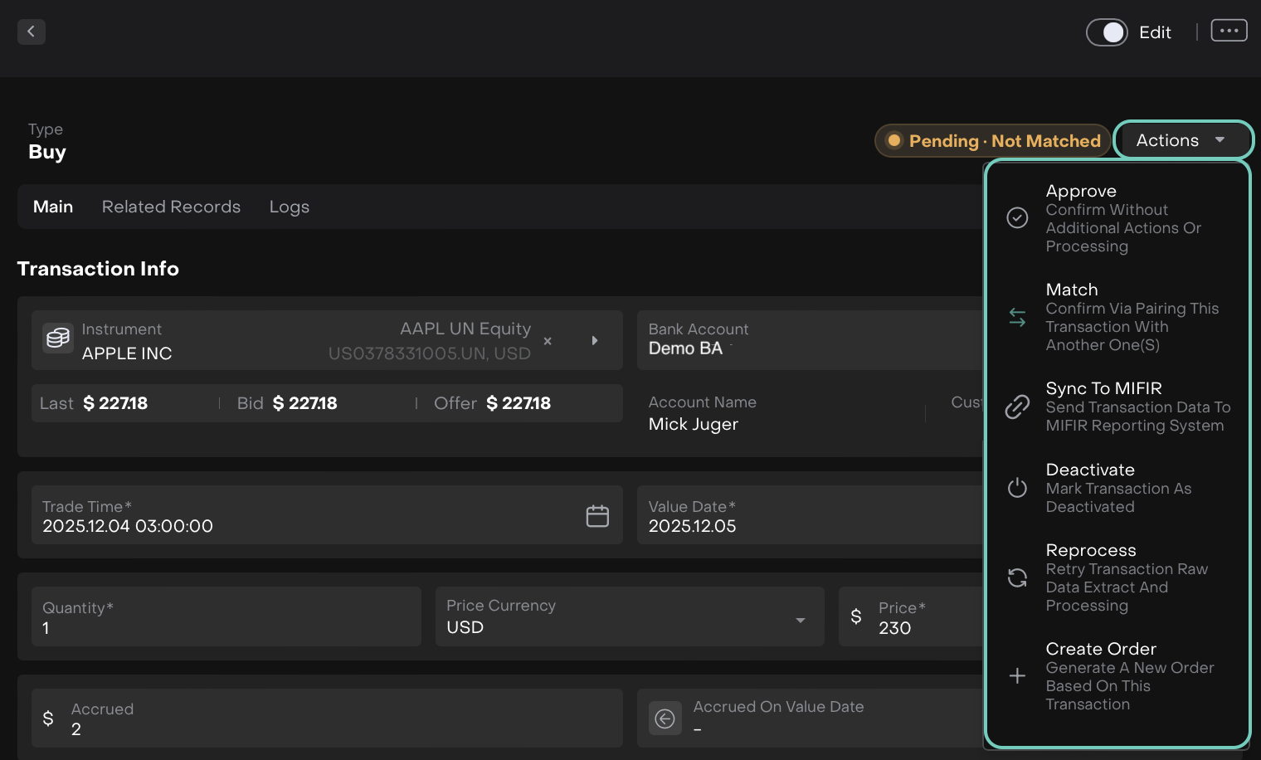Click the Deactivate power icon
The height and width of the screenshot is (760, 1261).
(1017, 488)
